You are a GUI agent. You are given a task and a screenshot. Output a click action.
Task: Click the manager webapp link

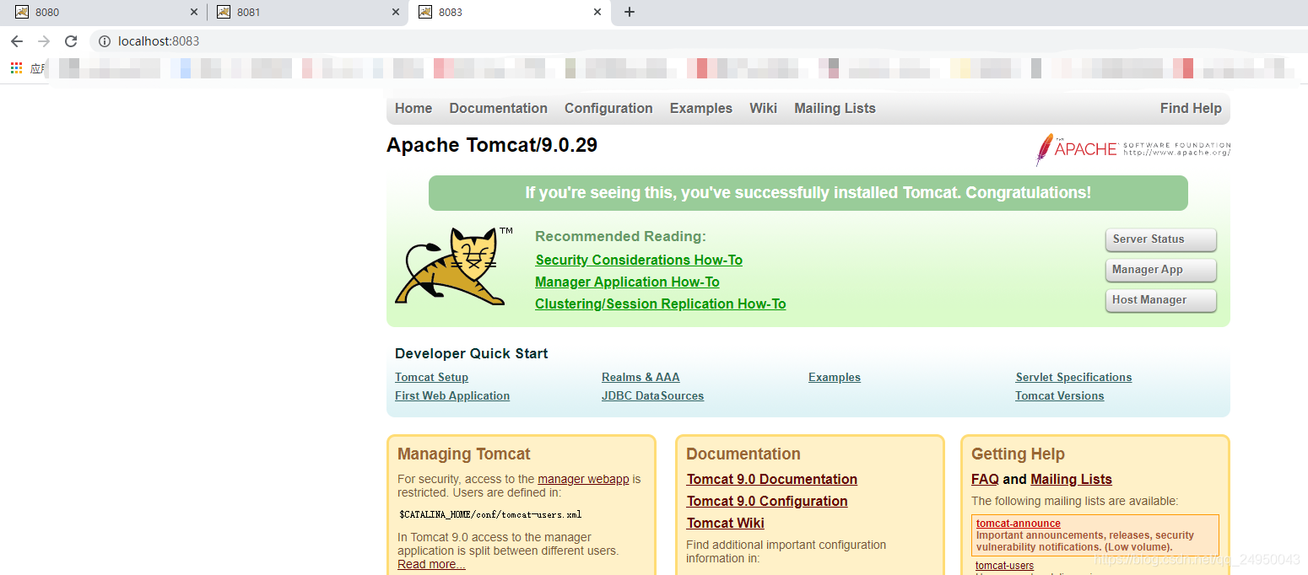[583, 479]
